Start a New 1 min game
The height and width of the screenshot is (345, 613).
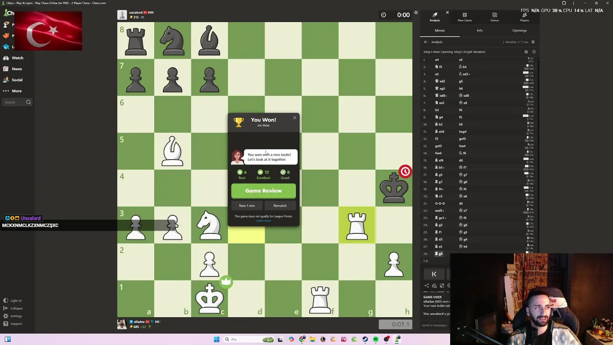tap(247, 206)
